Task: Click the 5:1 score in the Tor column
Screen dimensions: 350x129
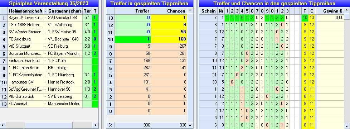Action: [87, 18]
